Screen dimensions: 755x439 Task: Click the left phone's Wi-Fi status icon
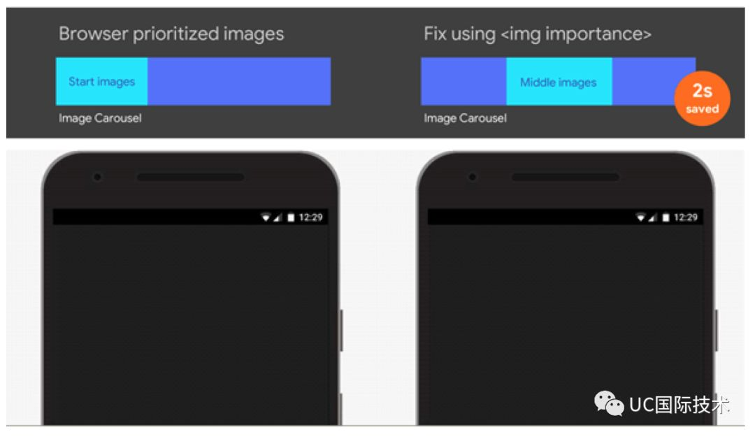pos(266,217)
